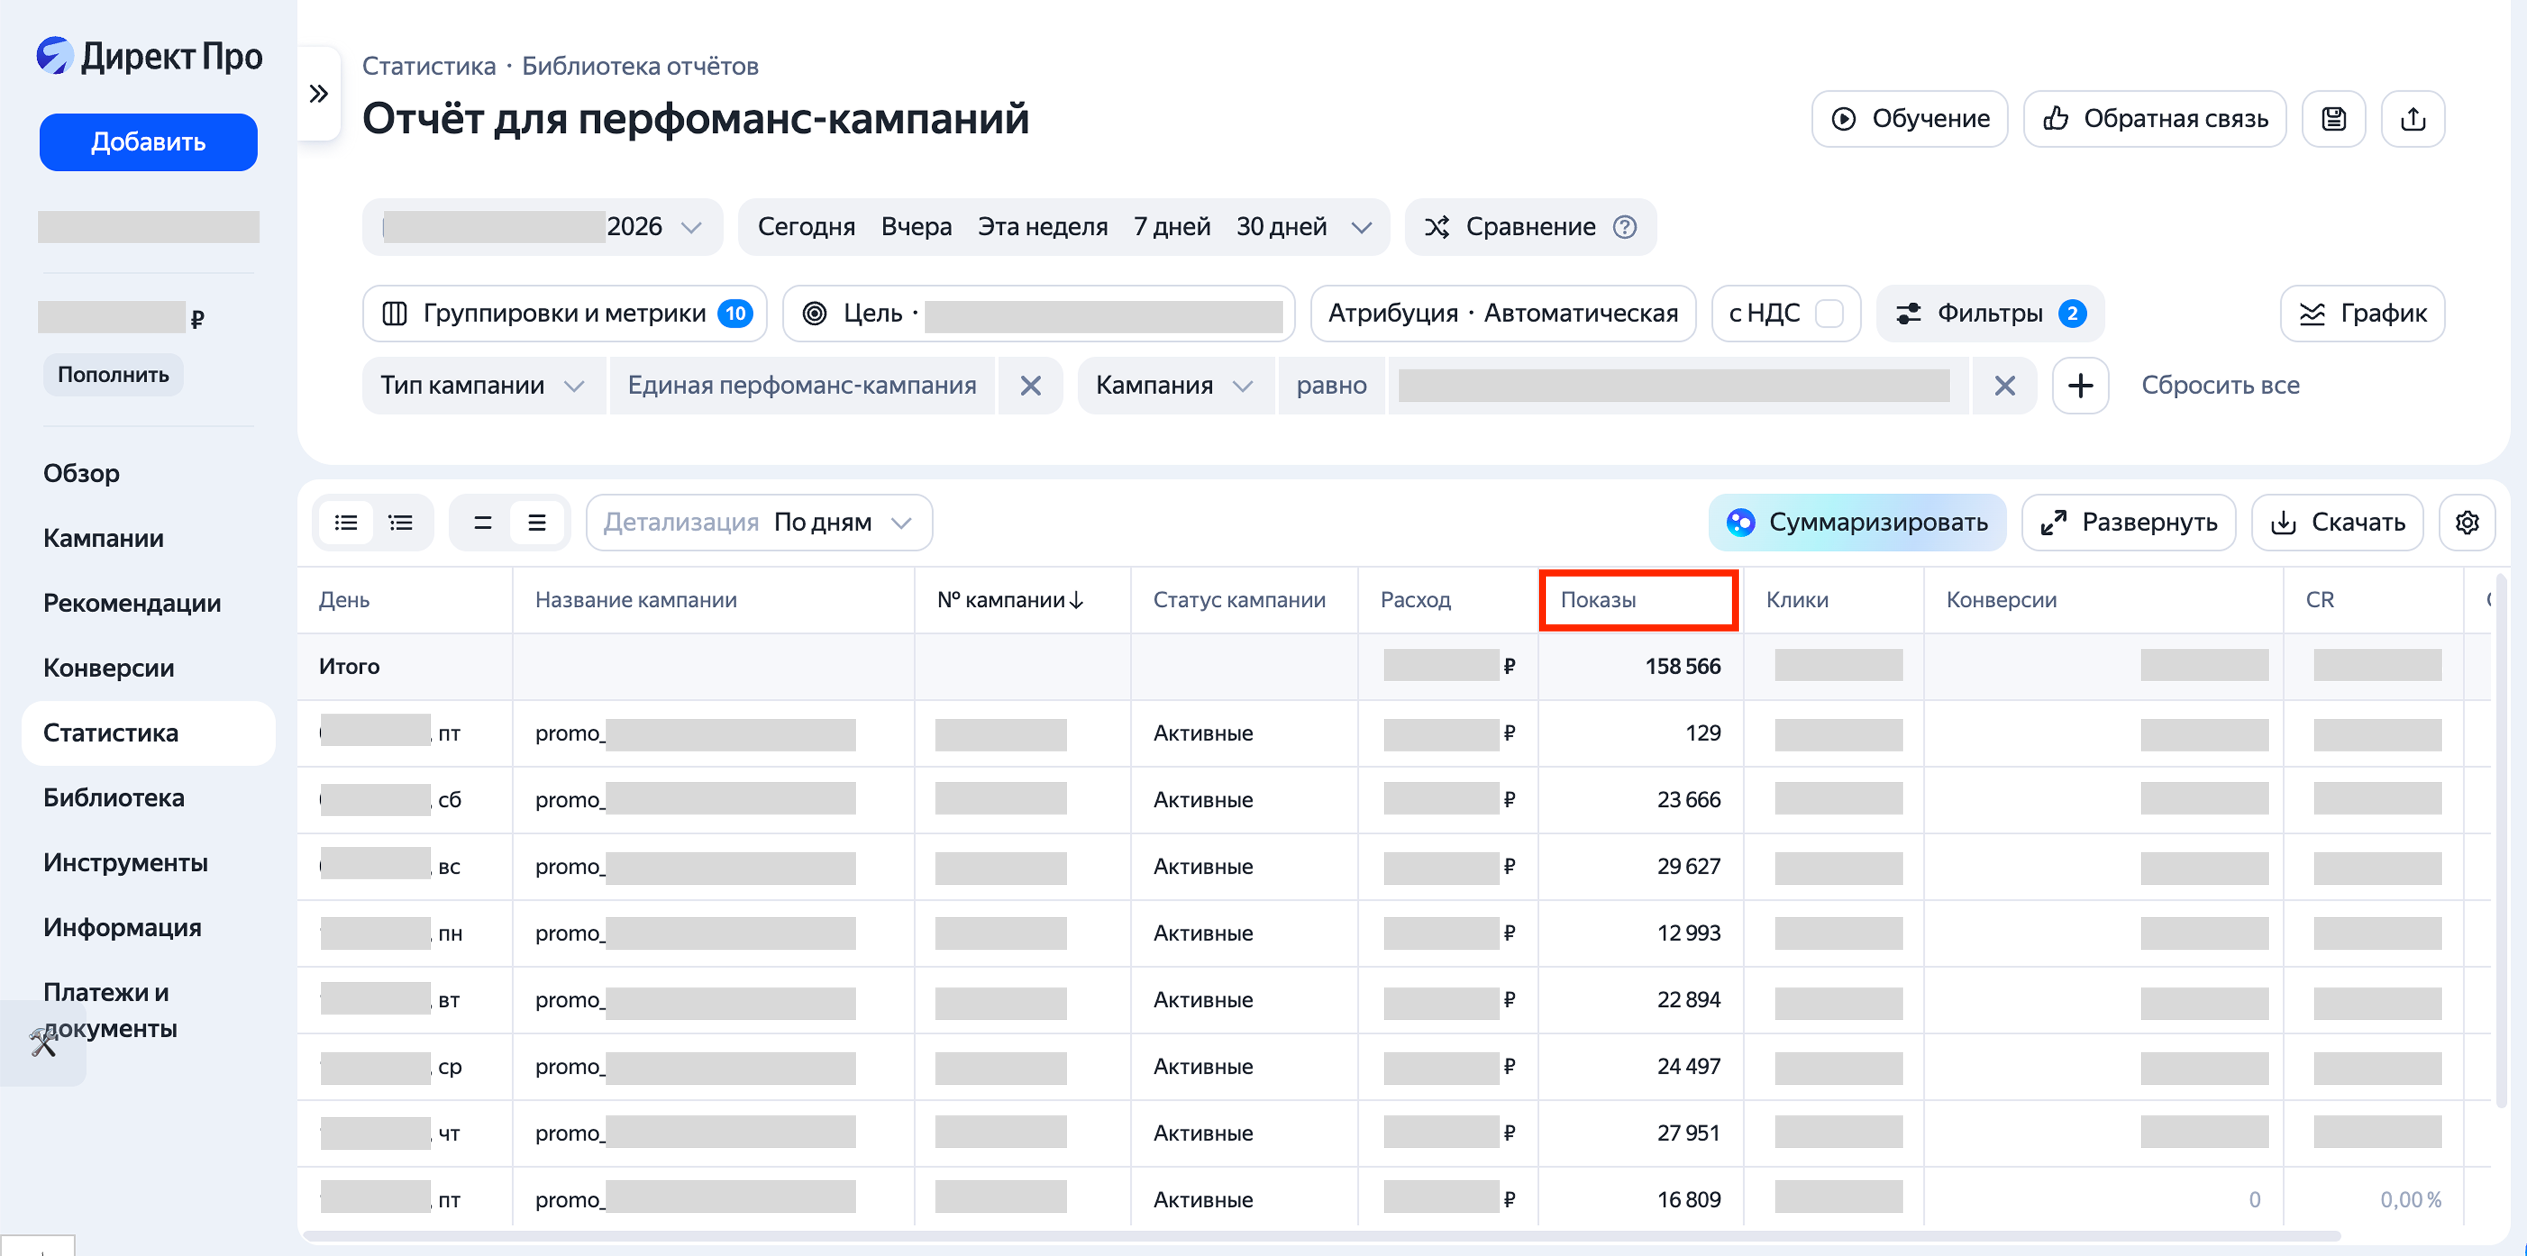Viewport: 2527px width, 1256px height.
Task: Open Атрибуция Автоматическая selector
Action: tap(1503, 314)
